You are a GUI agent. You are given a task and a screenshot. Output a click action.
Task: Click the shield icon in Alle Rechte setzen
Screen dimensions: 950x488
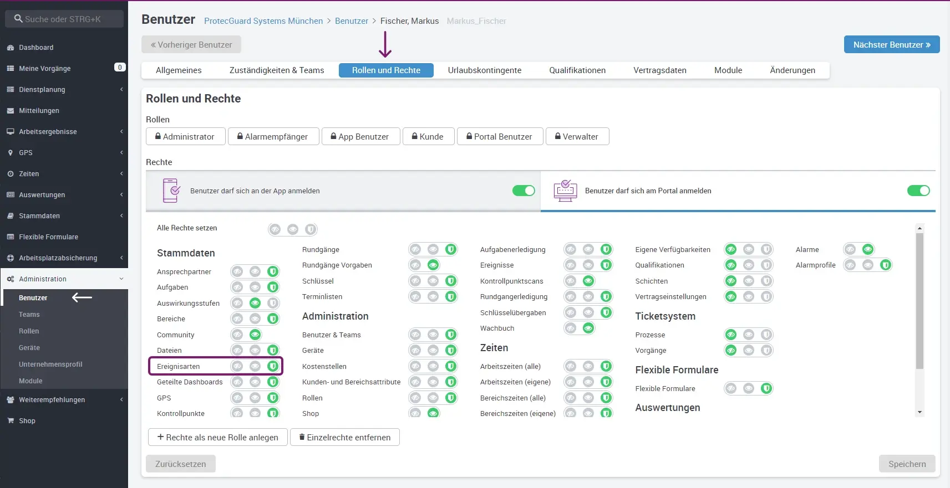[311, 229]
